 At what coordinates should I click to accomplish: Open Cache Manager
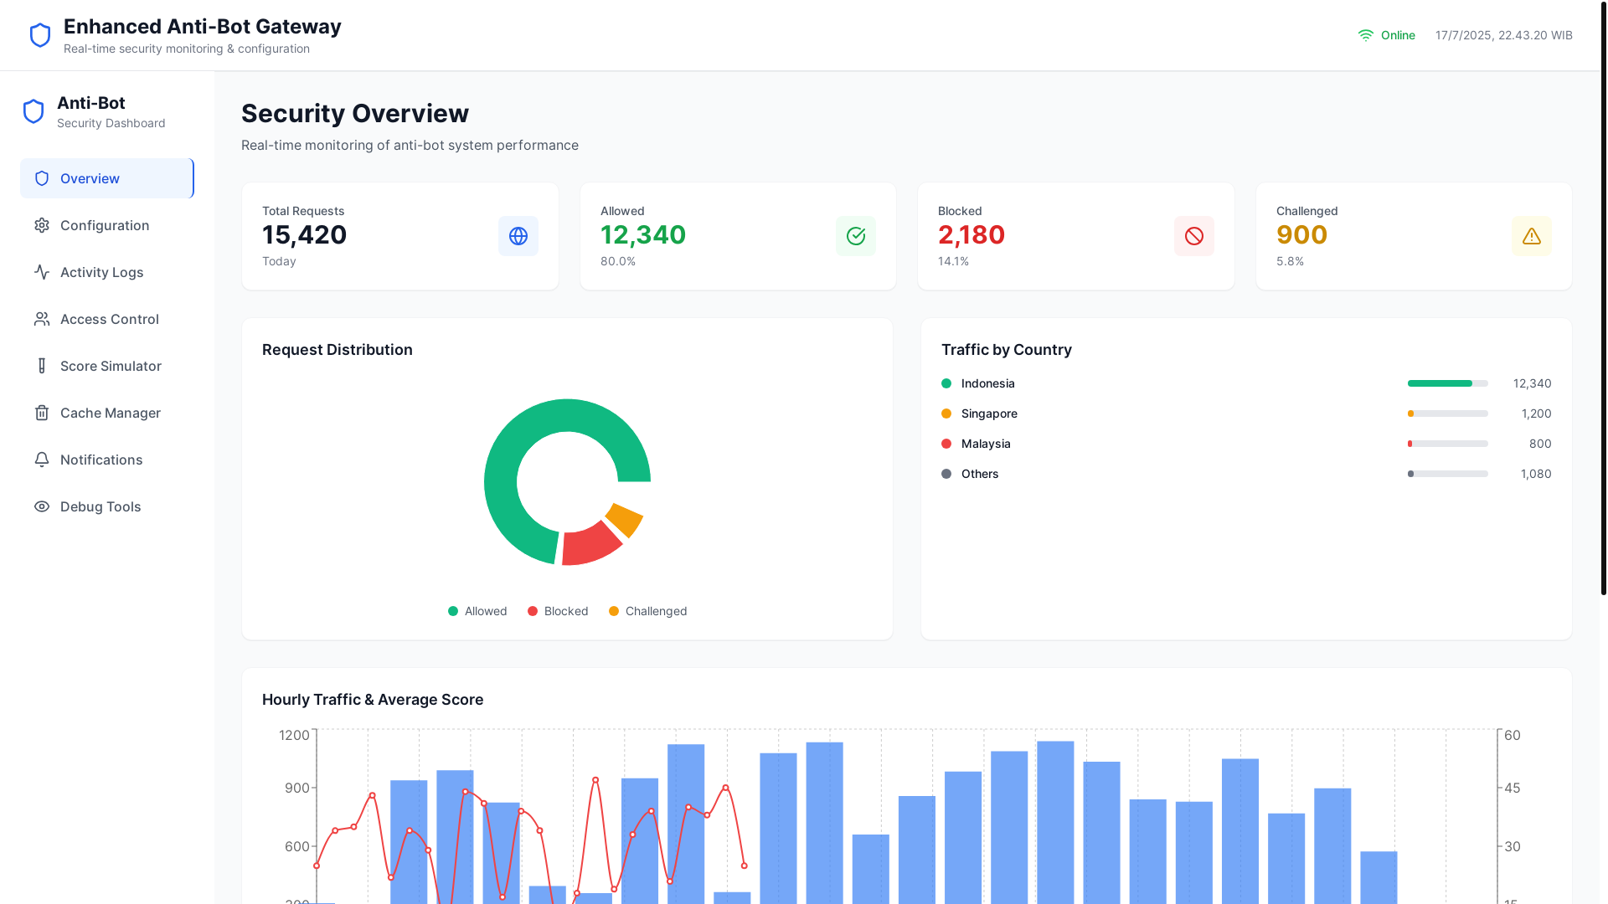click(107, 413)
